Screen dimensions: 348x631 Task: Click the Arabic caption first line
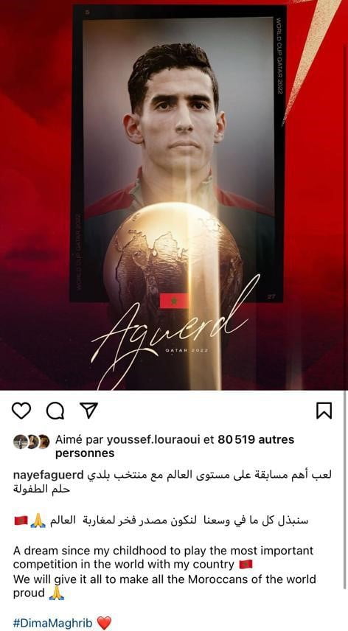(209, 475)
